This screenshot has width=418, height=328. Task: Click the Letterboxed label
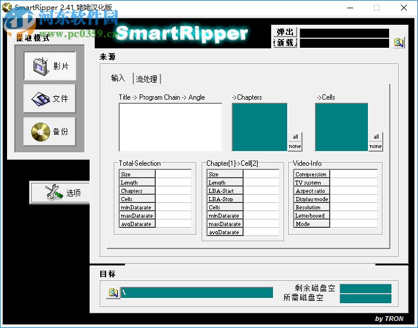click(x=312, y=215)
